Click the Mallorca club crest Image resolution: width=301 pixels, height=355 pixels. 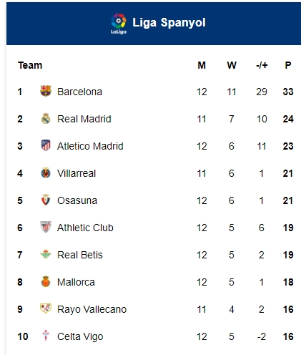click(46, 281)
